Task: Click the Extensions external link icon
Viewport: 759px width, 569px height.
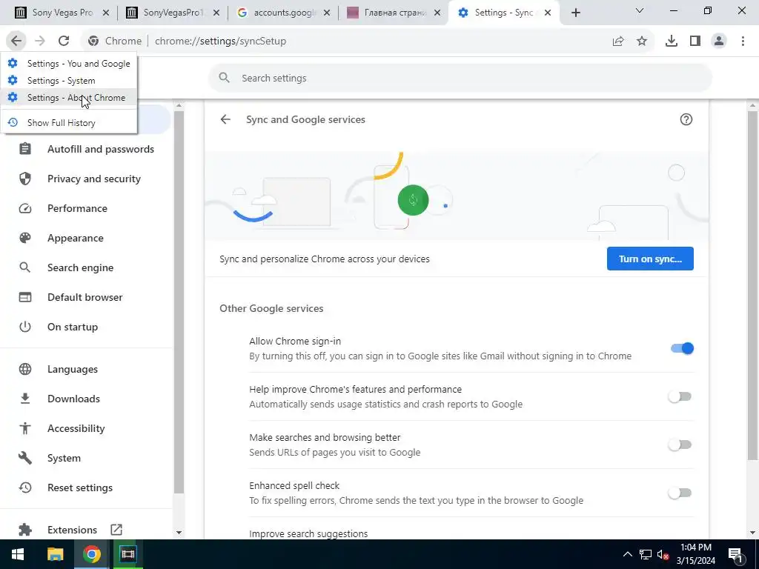Action: click(116, 530)
